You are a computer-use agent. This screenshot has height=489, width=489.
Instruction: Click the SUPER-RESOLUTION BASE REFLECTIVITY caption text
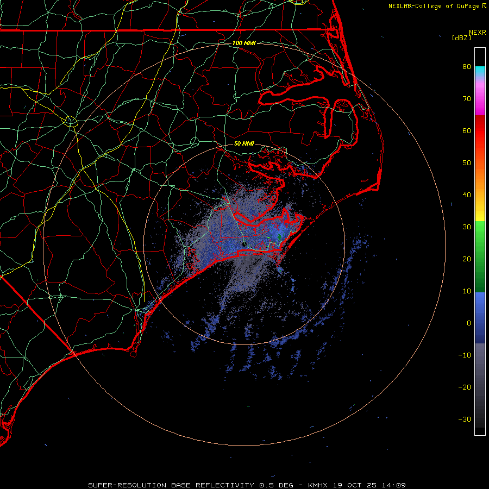[171, 485]
